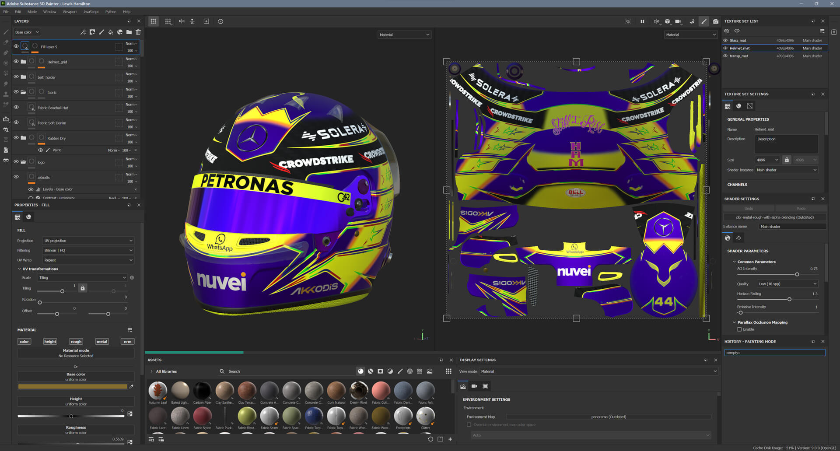
Task: Click the crossed-out eye icon in the top toolbar
Action: 628,21
